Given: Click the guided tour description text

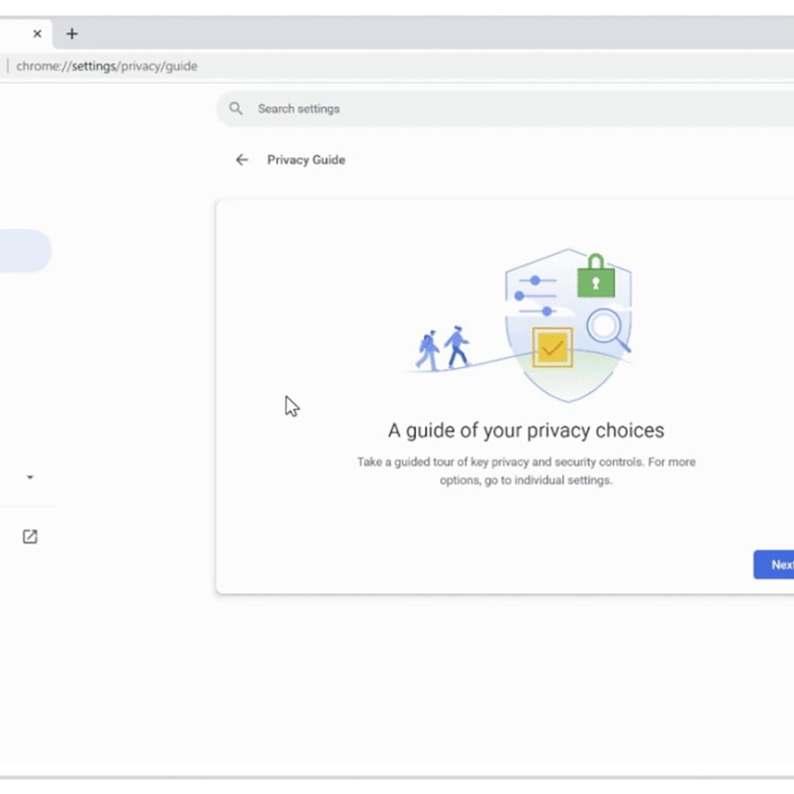Looking at the screenshot, I should click(x=525, y=470).
